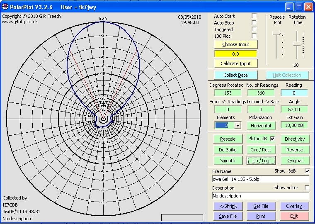
Task: Click the 0 dB label atop plot
Action: point(103,19)
